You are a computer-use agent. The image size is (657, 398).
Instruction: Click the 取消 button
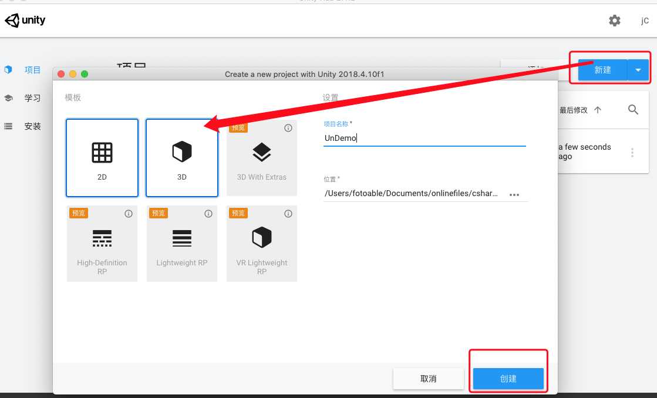(x=428, y=379)
